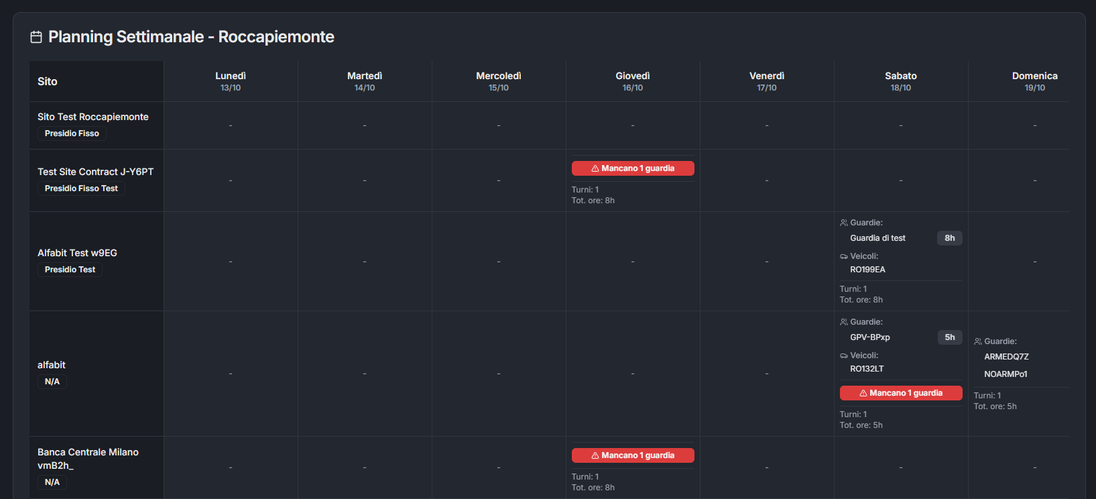Screen dimensions: 1096x499
Task: Click N/A tag under Banca Centrale Milano
Action: click(52, 482)
